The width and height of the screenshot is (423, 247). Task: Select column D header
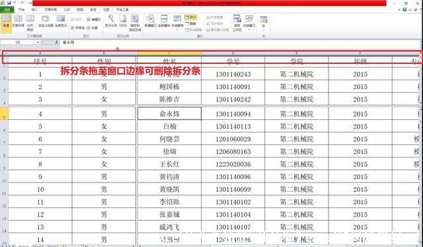pos(233,53)
